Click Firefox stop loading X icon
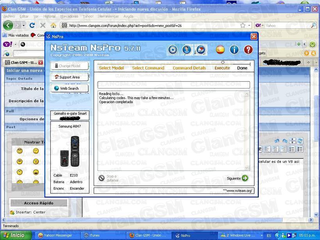 [x=43, y=25]
